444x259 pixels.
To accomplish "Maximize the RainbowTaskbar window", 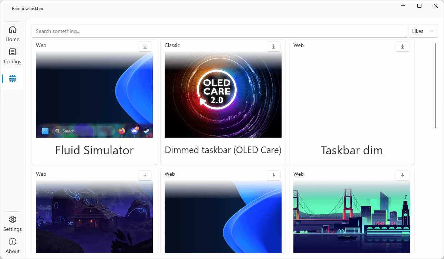I will (419, 6).
